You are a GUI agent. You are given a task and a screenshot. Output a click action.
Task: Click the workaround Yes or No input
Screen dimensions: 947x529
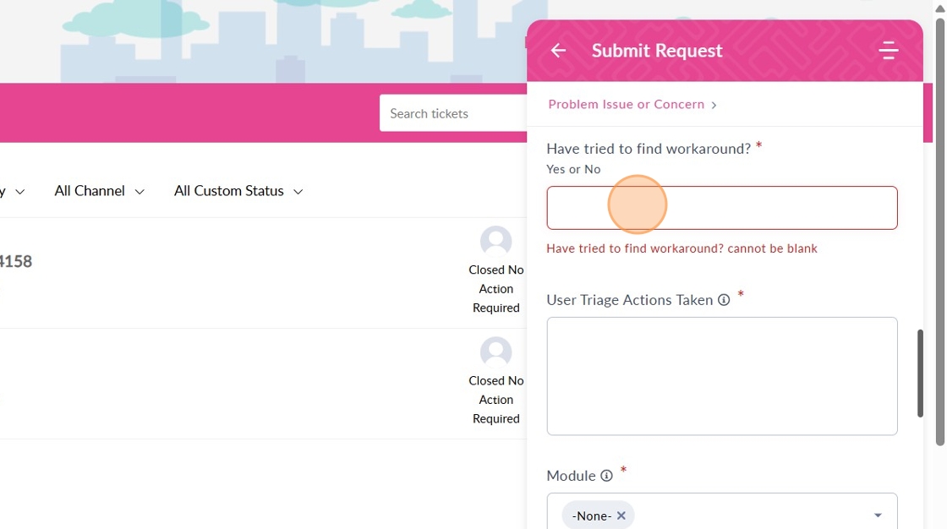(721, 208)
